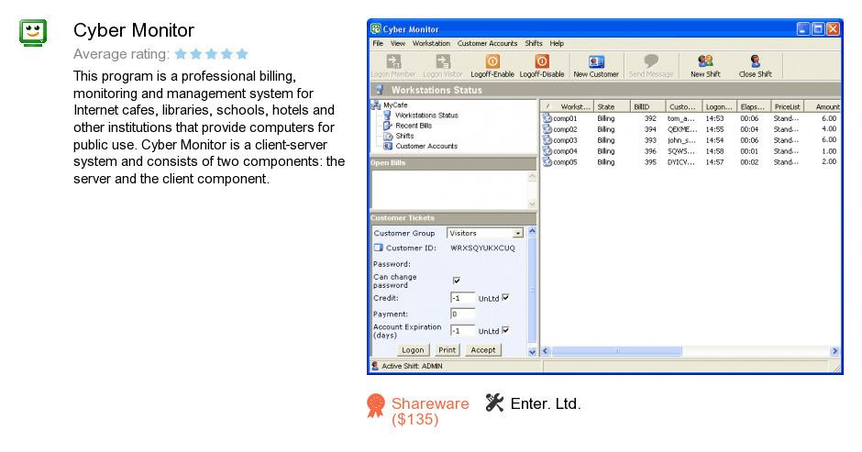Click the comp04 workstation icon
862x452 pixels.
coord(547,151)
